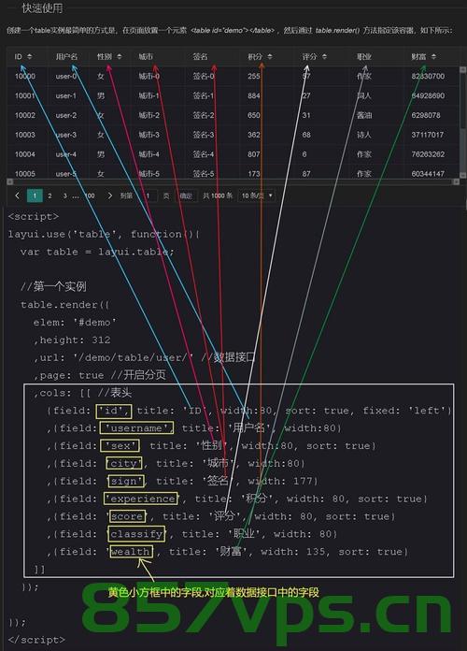The width and height of the screenshot is (467, 651).
Task: Click the horizontal scrollbar right arrow under the table
Action: tap(456, 181)
